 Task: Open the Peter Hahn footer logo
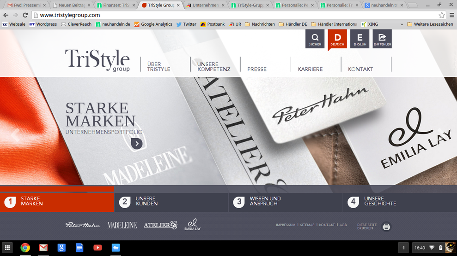82,225
